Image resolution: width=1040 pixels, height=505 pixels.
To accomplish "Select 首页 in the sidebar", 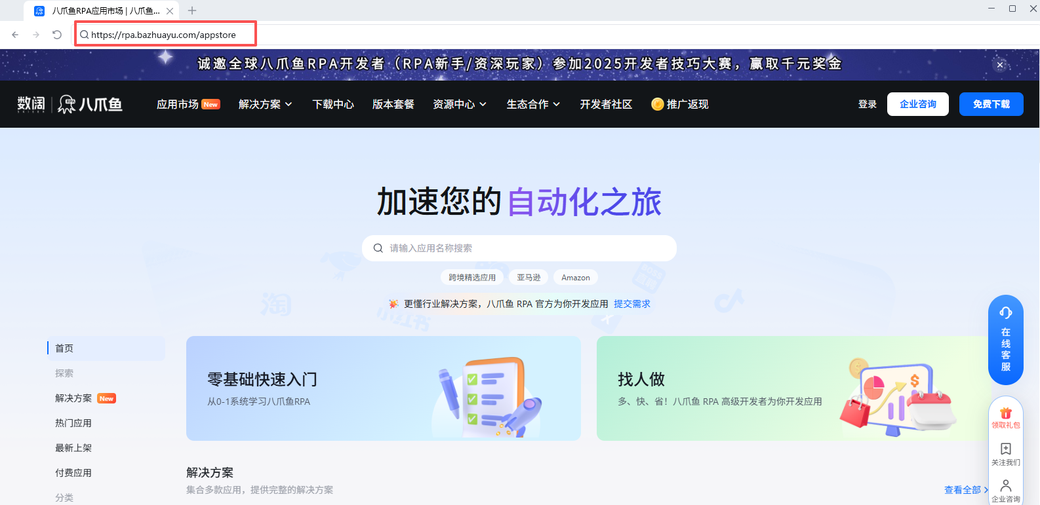I will coord(106,348).
